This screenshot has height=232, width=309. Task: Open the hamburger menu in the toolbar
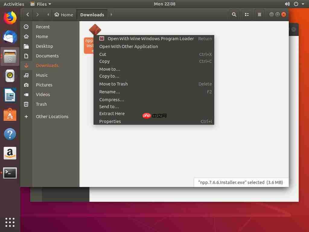tap(259, 14)
